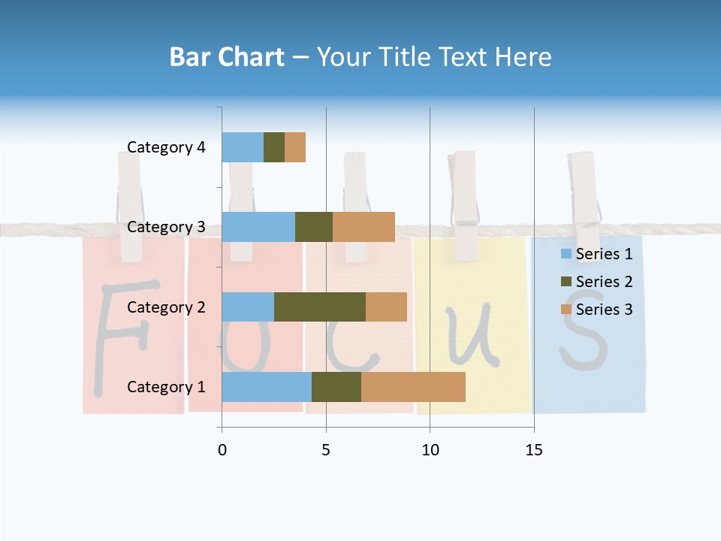The width and height of the screenshot is (721, 541).
Task: Click the '5' value on horizontal axis
Action: coord(326,450)
